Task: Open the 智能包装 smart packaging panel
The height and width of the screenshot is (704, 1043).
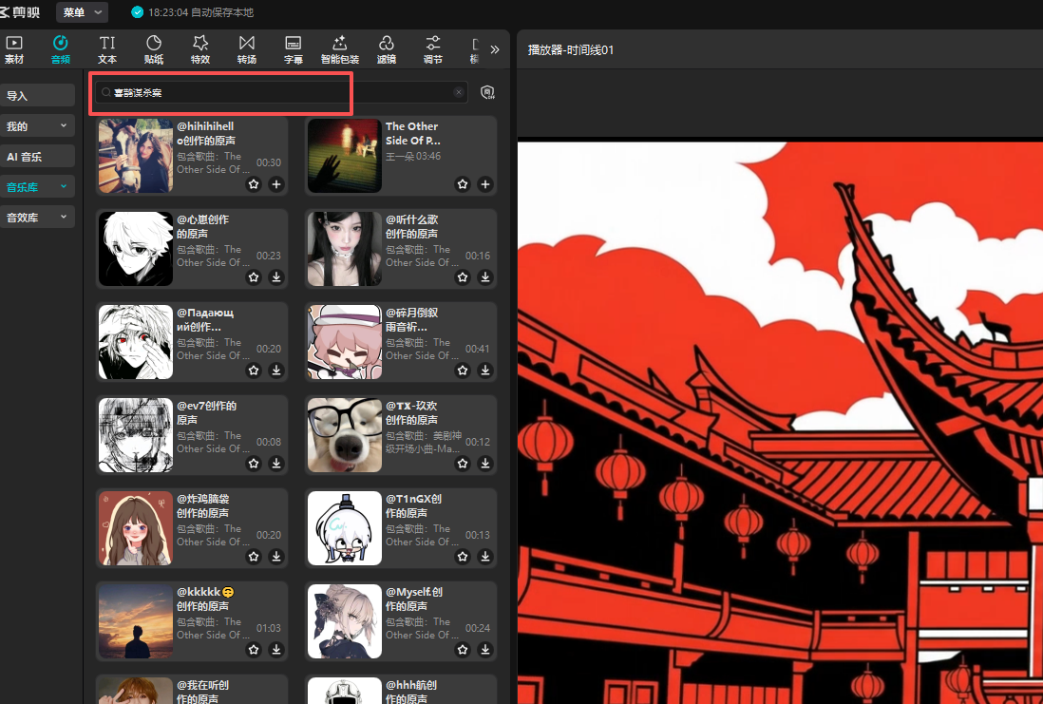Action: coord(339,49)
